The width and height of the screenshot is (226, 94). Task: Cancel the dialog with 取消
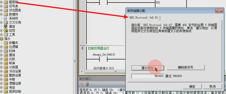pos(212,86)
